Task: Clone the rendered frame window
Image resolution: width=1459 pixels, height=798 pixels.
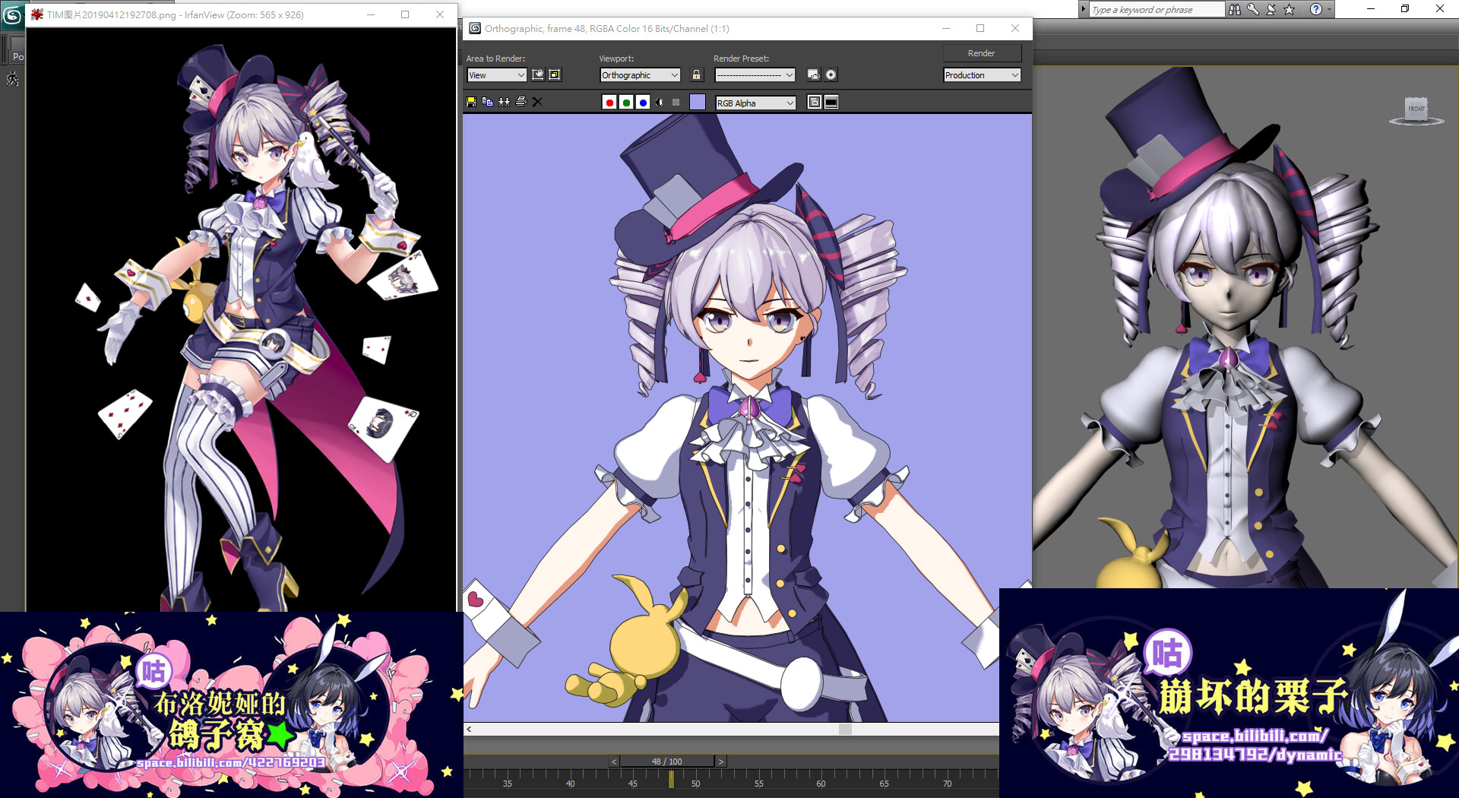Action: 505,102
